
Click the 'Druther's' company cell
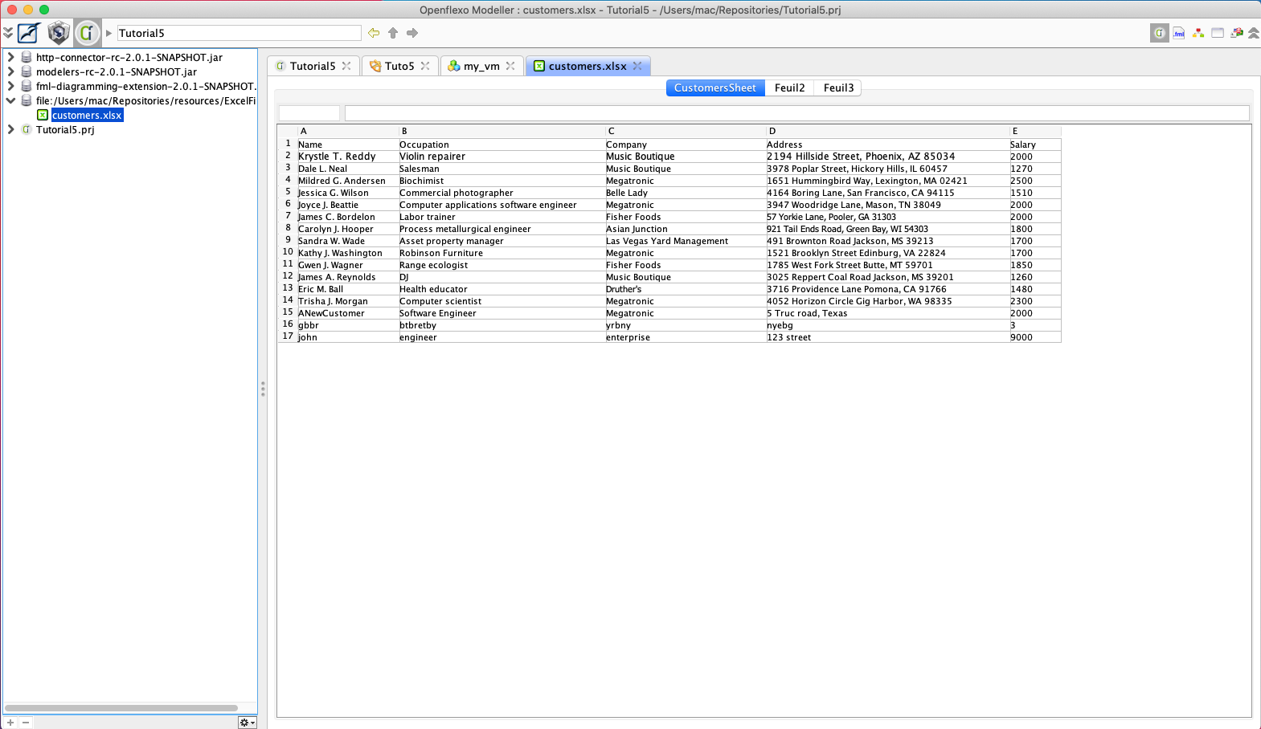tap(686, 289)
